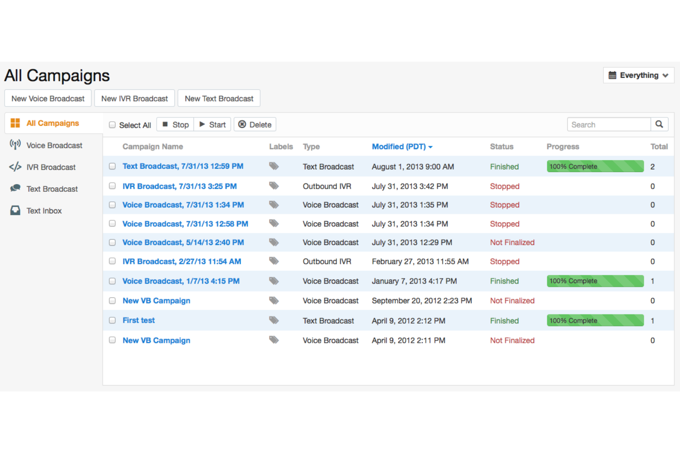Click label tag icon for First test

click(x=274, y=320)
